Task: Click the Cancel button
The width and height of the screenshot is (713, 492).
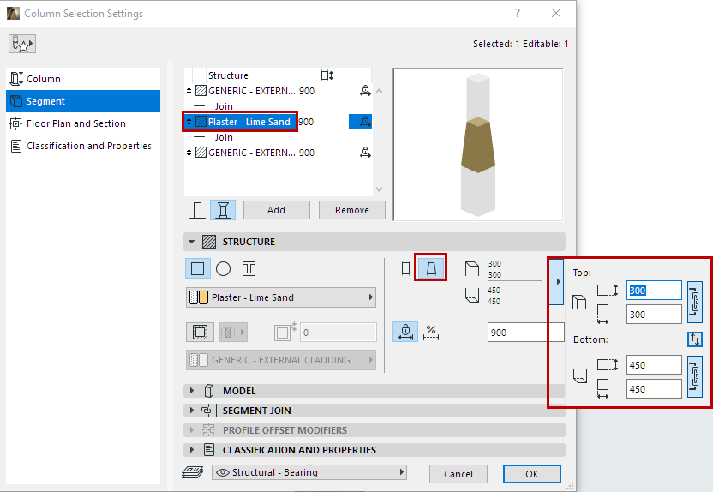Action: click(x=458, y=474)
